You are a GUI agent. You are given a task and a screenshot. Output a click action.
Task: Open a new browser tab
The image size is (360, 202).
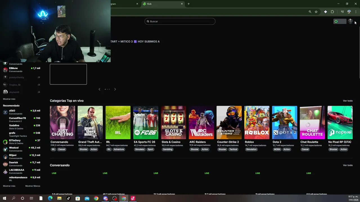tap(189, 4)
